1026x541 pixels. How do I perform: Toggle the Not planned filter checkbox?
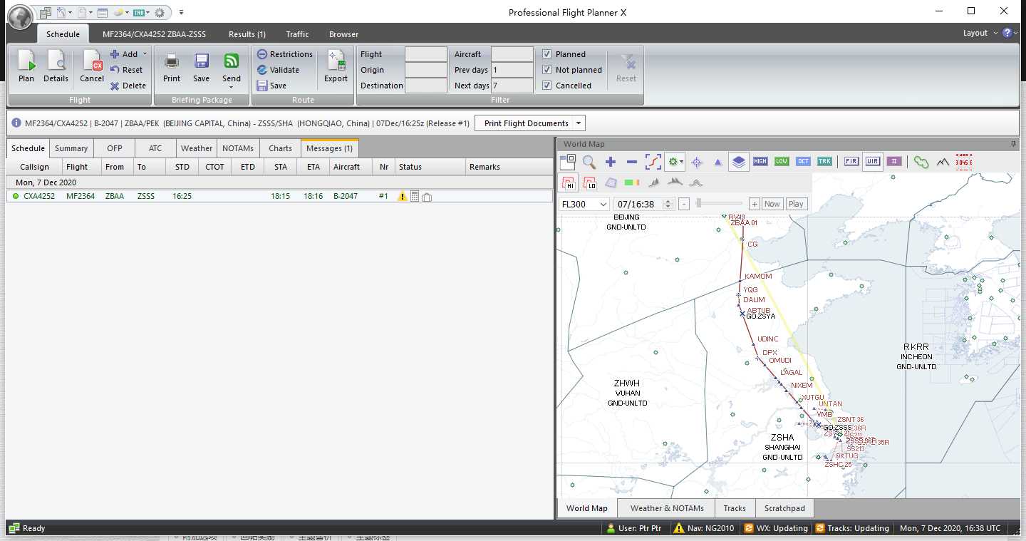pos(546,70)
